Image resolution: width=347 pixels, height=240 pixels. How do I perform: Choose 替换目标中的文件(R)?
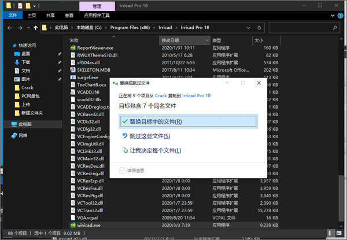pyautogui.click(x=189, y=121)
